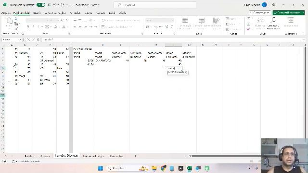
Task: Open the Inserir ribbon tab
Action: click(37, 13)
